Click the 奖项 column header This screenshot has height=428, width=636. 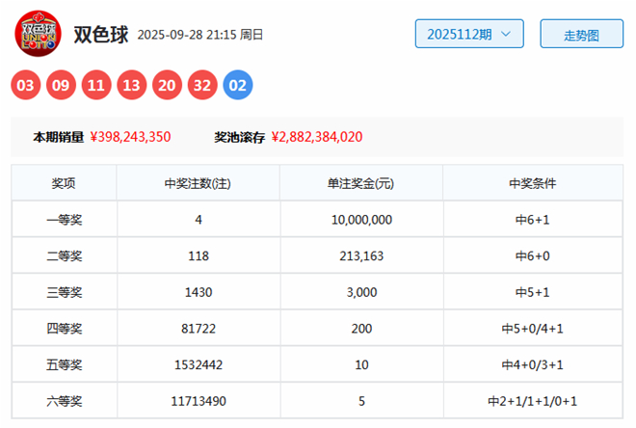[x=64, y=183]
